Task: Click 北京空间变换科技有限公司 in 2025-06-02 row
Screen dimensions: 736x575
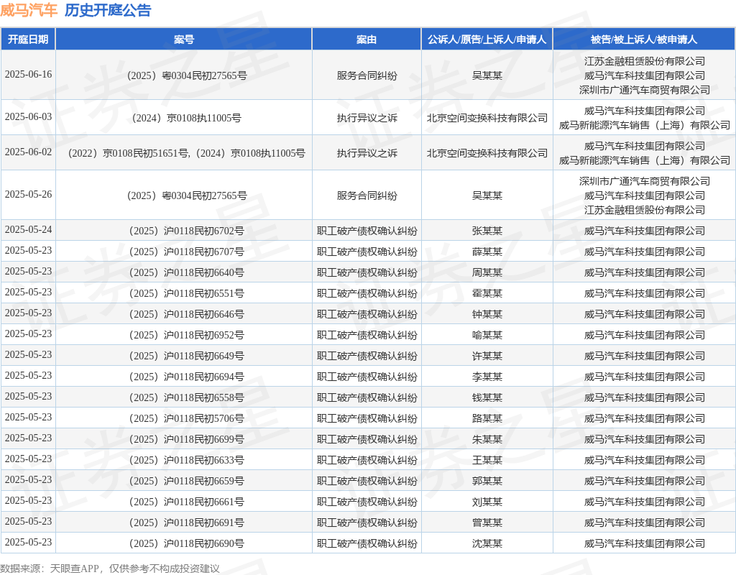Action: coord(487,153)
